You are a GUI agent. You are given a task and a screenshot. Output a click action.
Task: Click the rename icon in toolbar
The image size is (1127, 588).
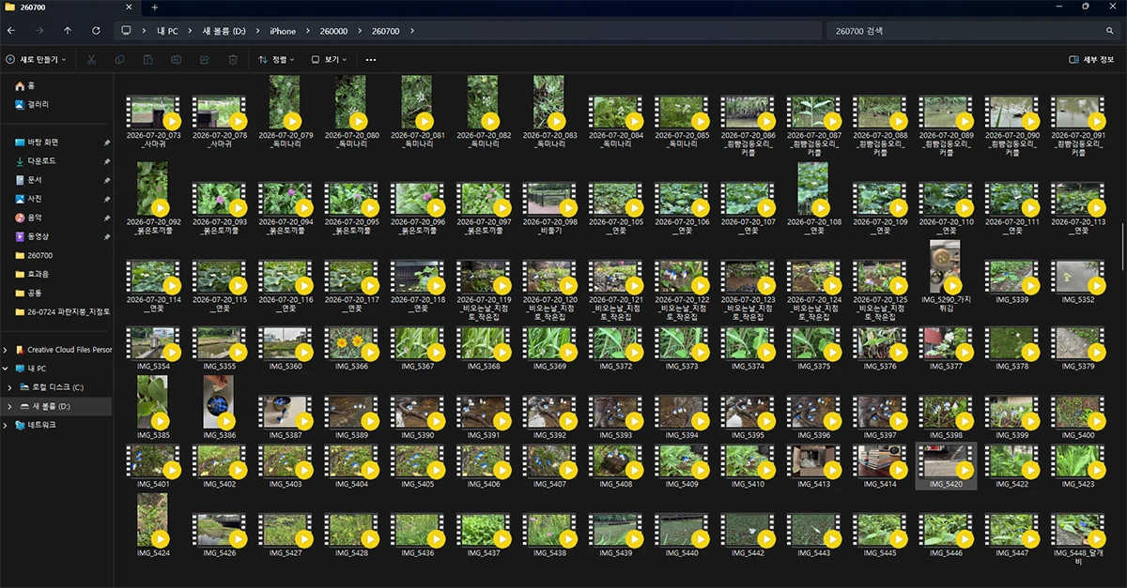click(176, 59)
